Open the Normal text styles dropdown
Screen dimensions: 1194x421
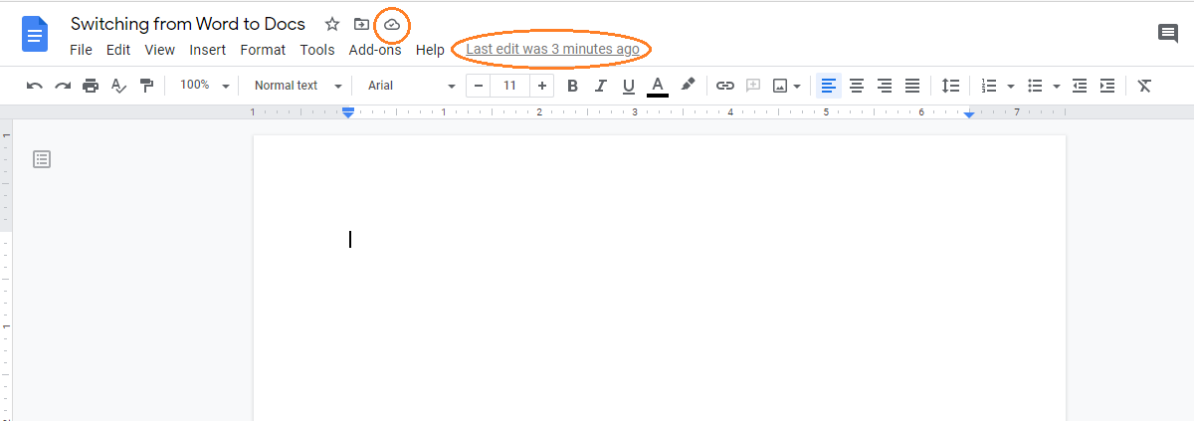point(298,86)
